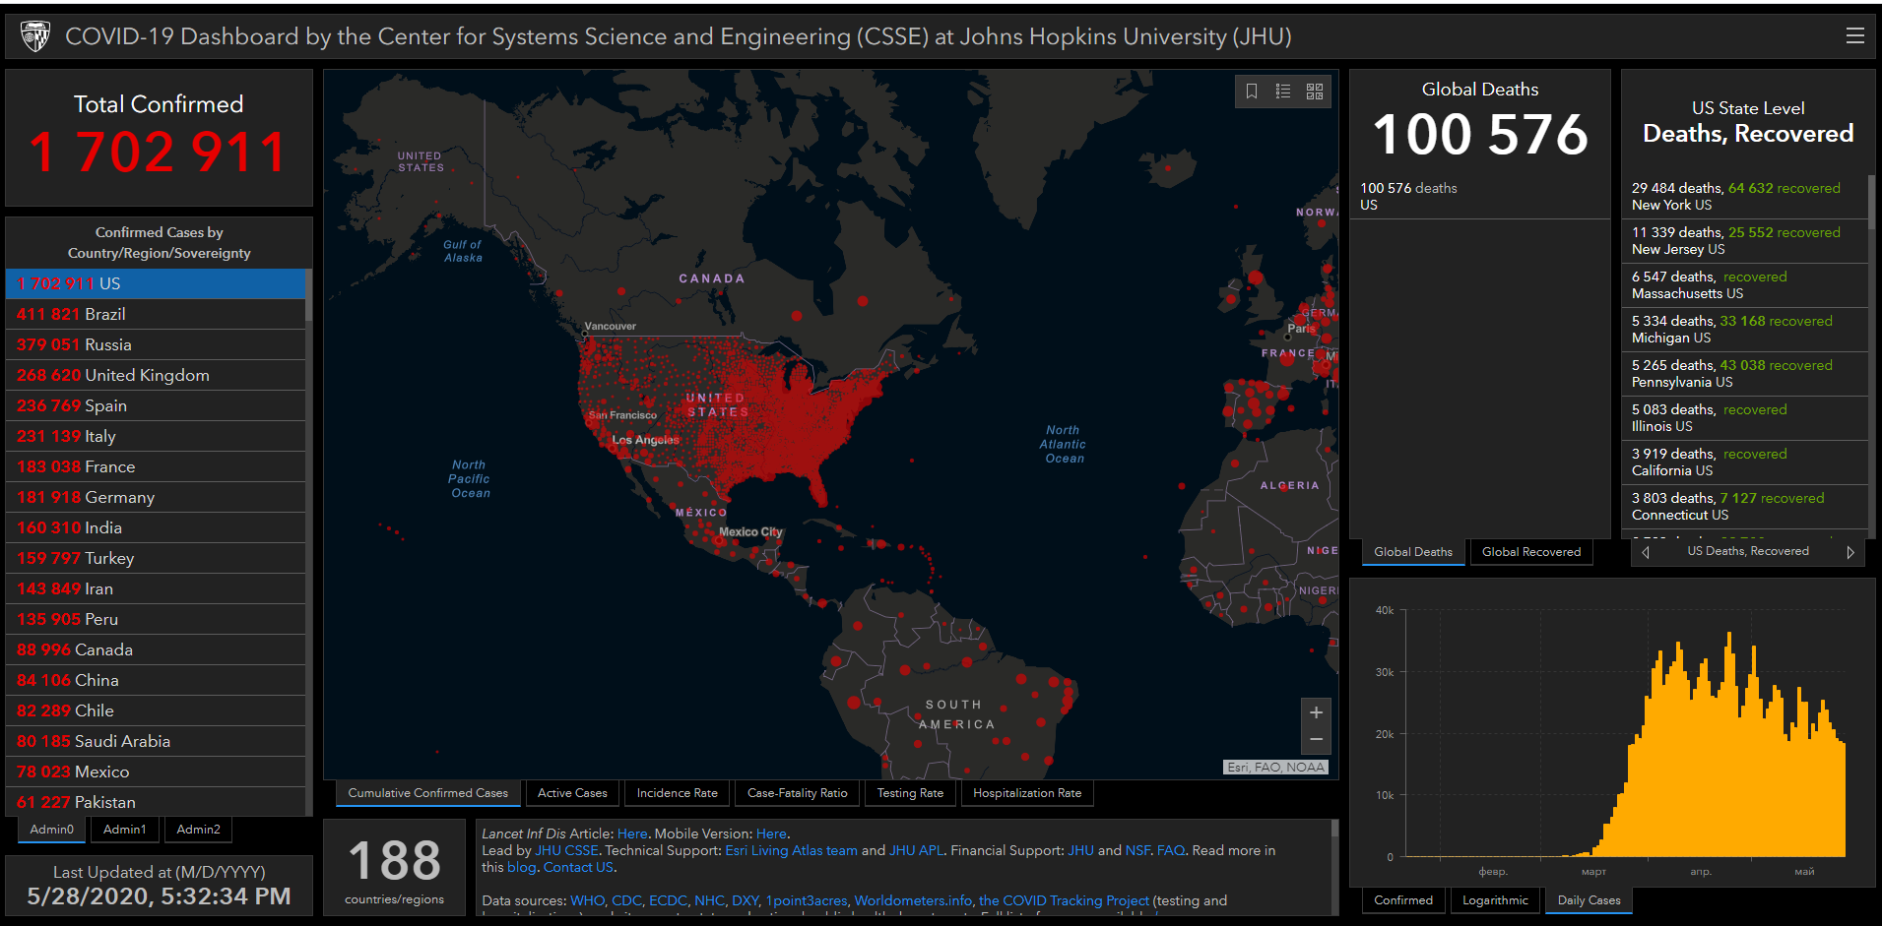Go to next US state panel arrow

click(x=1850, y=552)
